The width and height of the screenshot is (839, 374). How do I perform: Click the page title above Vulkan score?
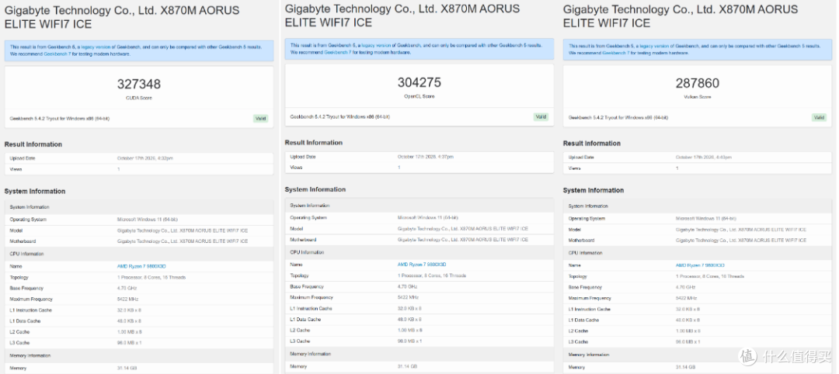click(681, 16)
